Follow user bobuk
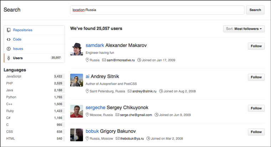 [x=256, y=132]
